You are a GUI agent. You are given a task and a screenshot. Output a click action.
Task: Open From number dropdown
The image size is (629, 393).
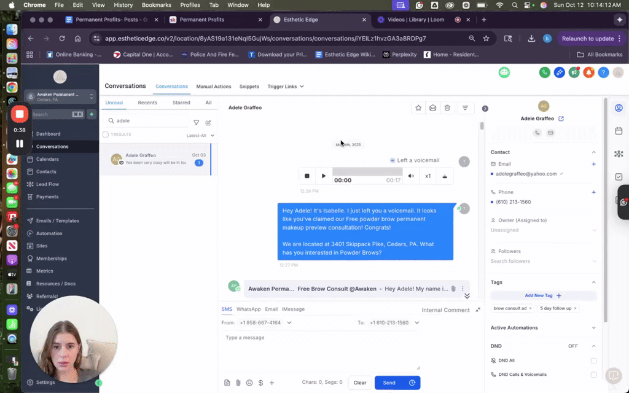tap(265, 323)
